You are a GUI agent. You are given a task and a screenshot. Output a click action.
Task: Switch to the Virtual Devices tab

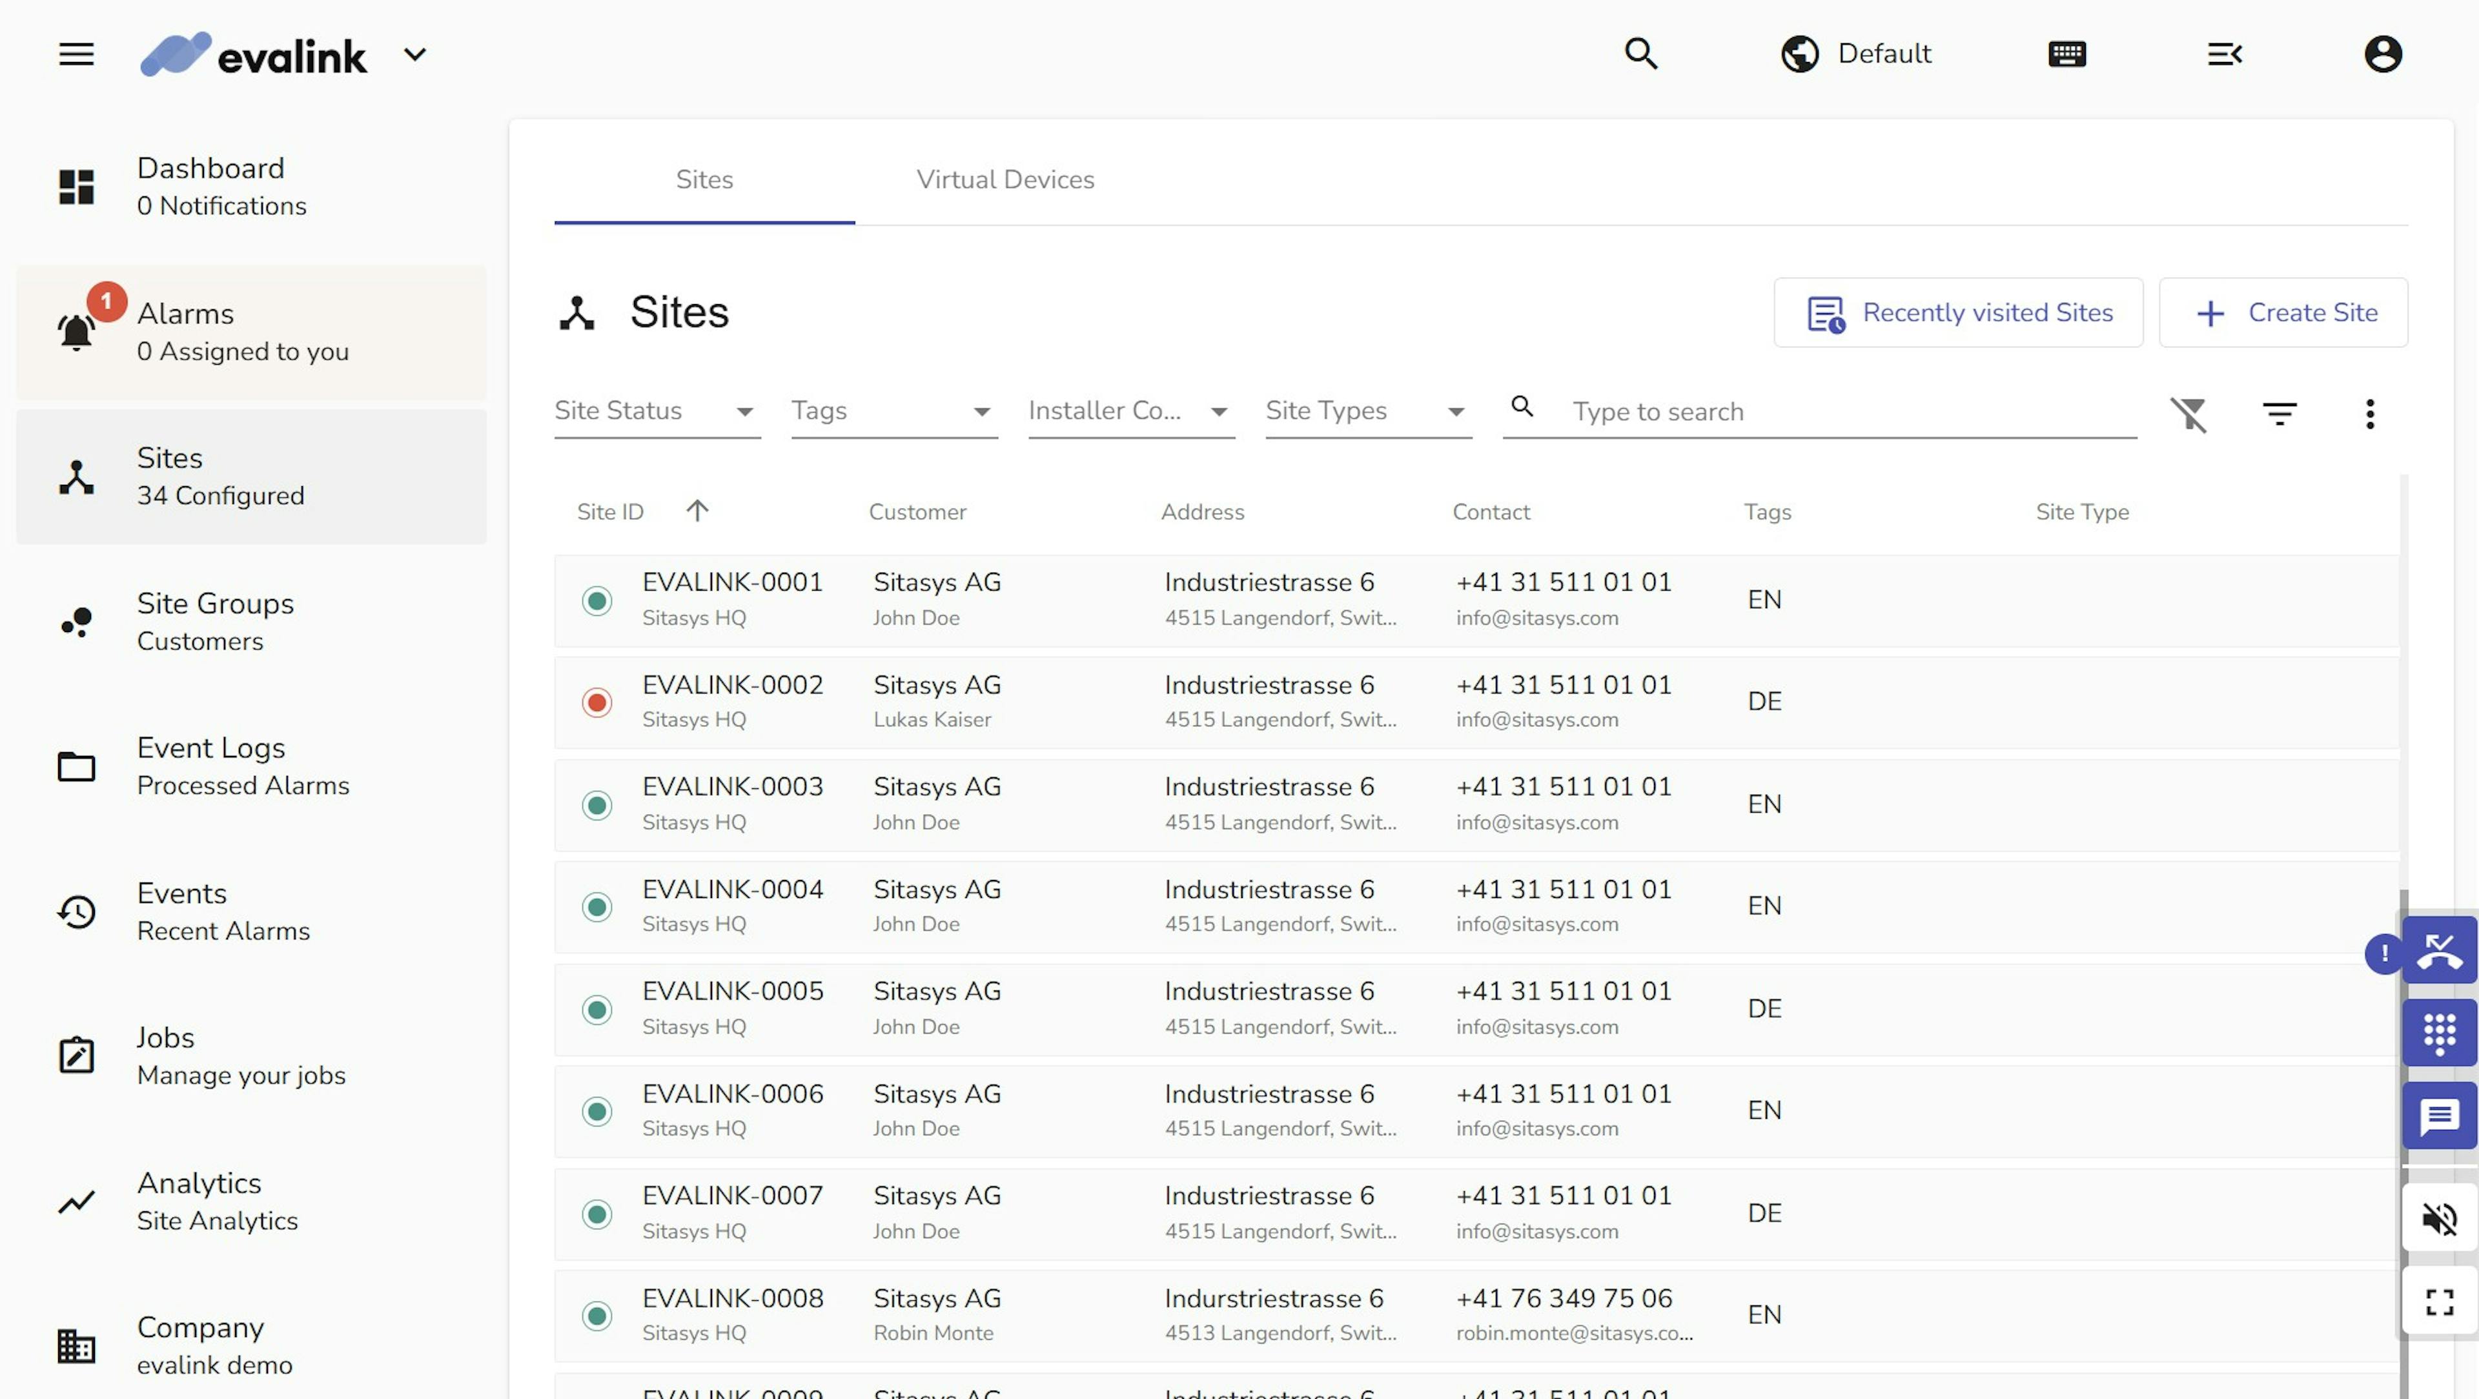[1005, 180]
